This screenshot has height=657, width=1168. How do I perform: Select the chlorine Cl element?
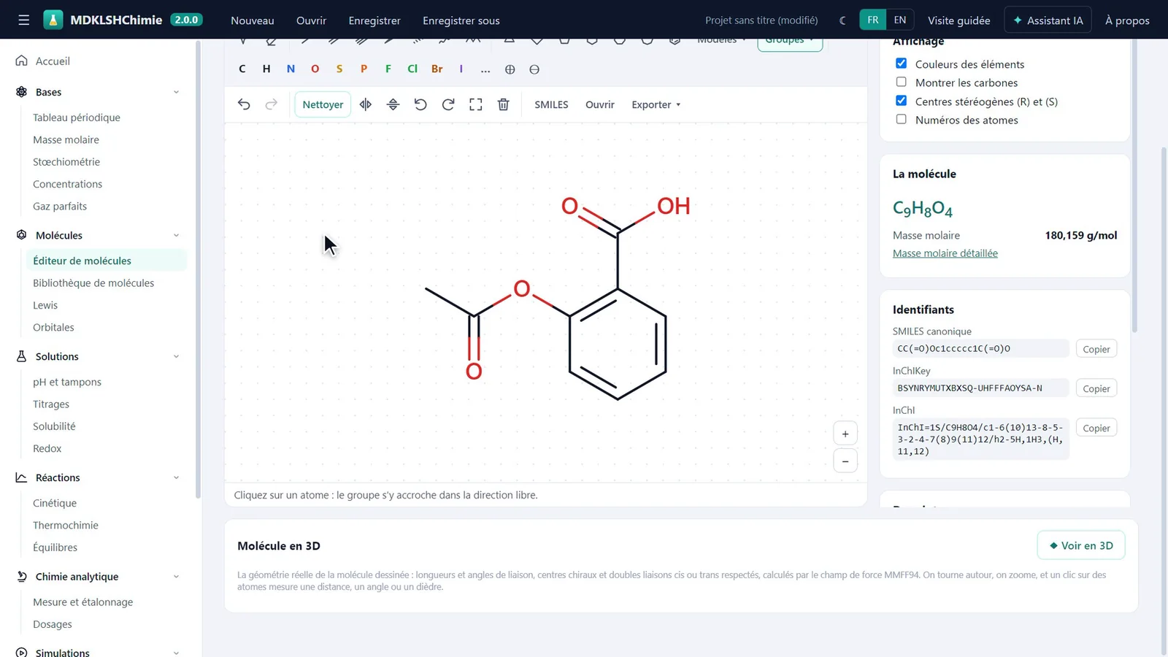pos(412,69)
